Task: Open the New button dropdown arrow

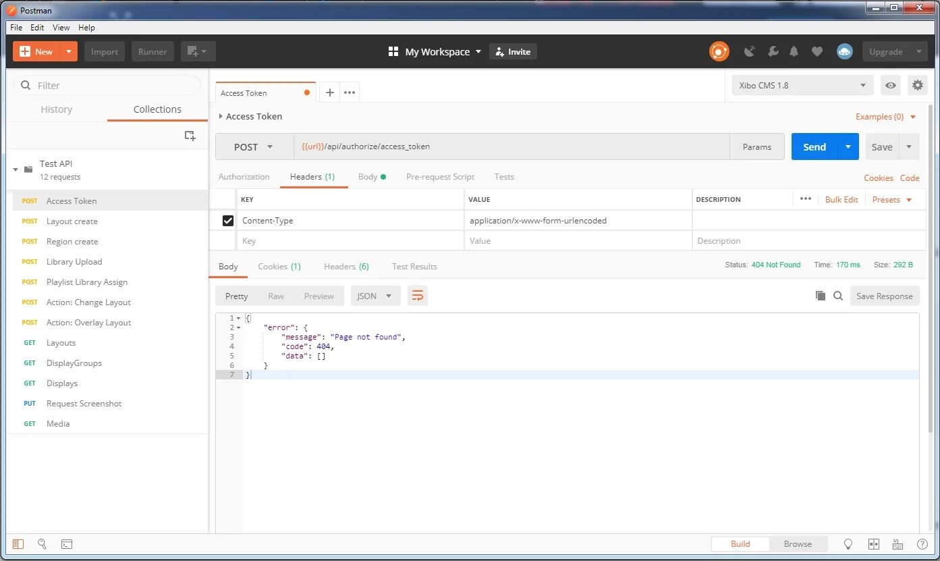Action: [x=69, y=51]
